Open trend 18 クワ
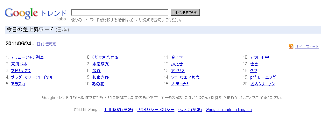 click(254, 71)
